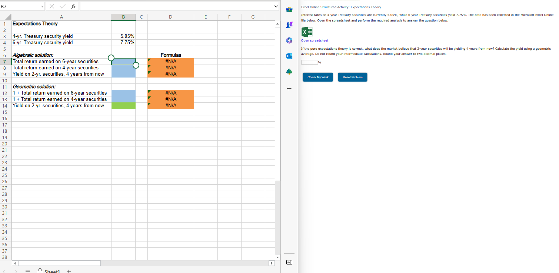Select row 9 'Yield on 2-yr. securities' label
This screenshot has width=559, height=273.
point(61,74)
